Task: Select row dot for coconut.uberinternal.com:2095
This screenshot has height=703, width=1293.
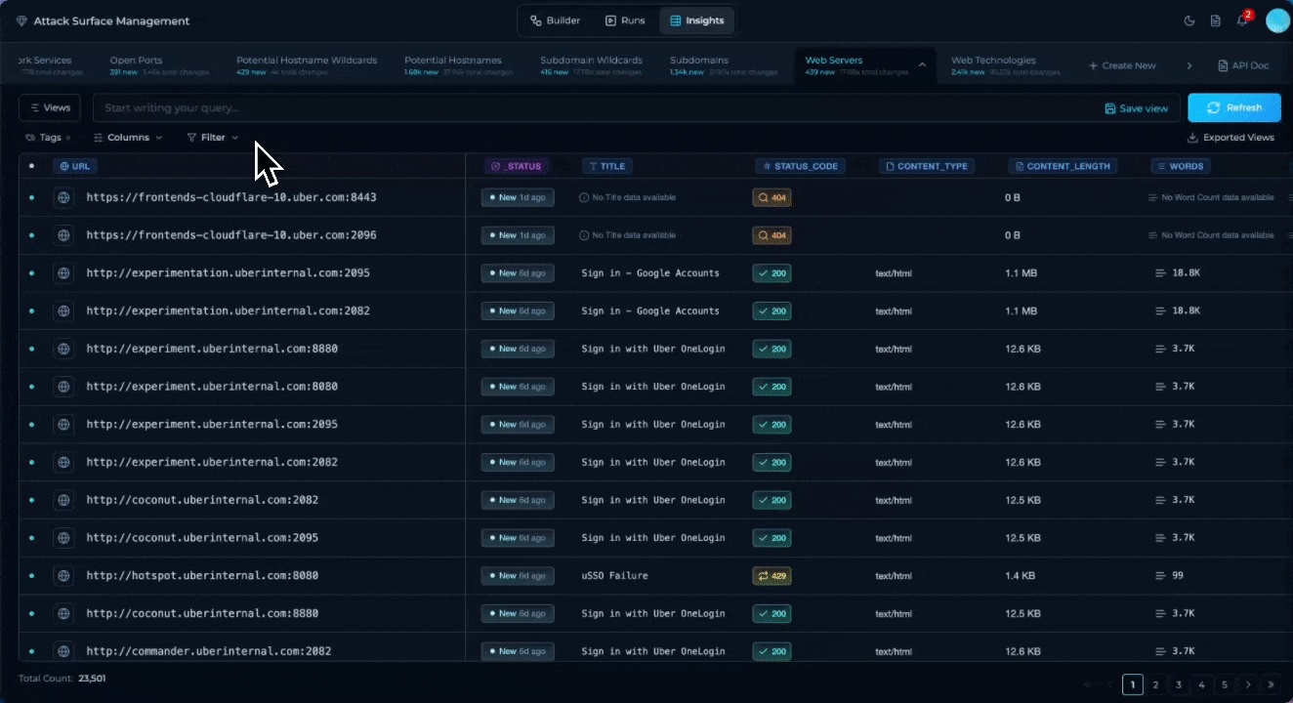Action: coord(31,538)
